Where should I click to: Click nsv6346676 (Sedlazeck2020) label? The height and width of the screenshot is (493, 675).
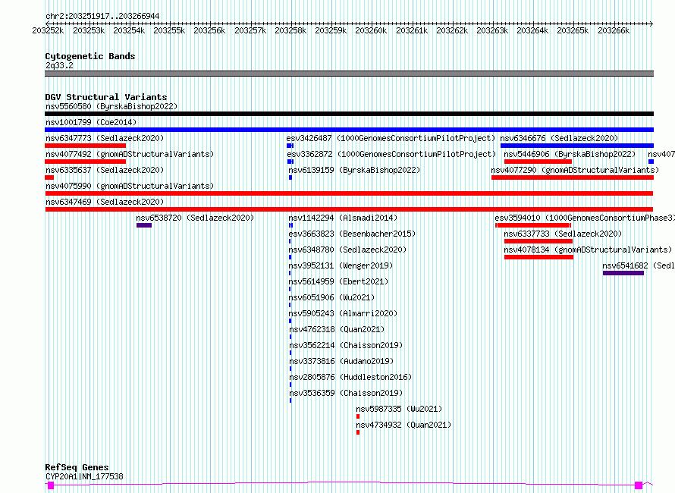coord(559,138)
